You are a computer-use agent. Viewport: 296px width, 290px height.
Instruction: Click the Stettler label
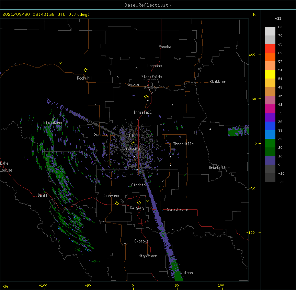pyautogui.click(x=218, y=82)
